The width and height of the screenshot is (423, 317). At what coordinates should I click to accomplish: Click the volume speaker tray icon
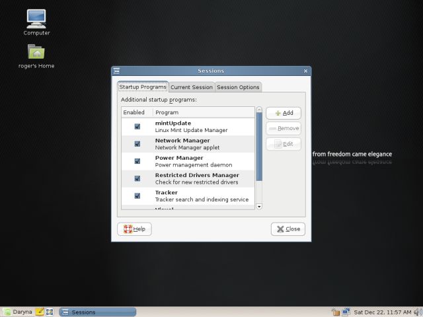point(418,312)
